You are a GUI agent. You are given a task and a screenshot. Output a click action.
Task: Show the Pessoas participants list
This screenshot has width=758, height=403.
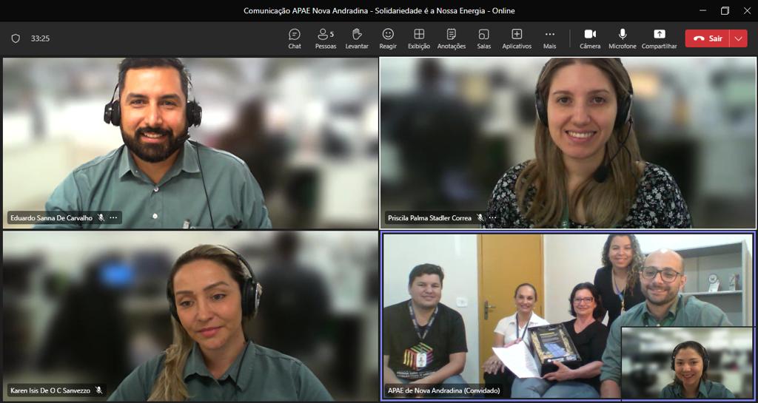click(x=325, y=38)
